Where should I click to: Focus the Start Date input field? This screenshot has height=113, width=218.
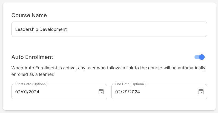point(59,92)
